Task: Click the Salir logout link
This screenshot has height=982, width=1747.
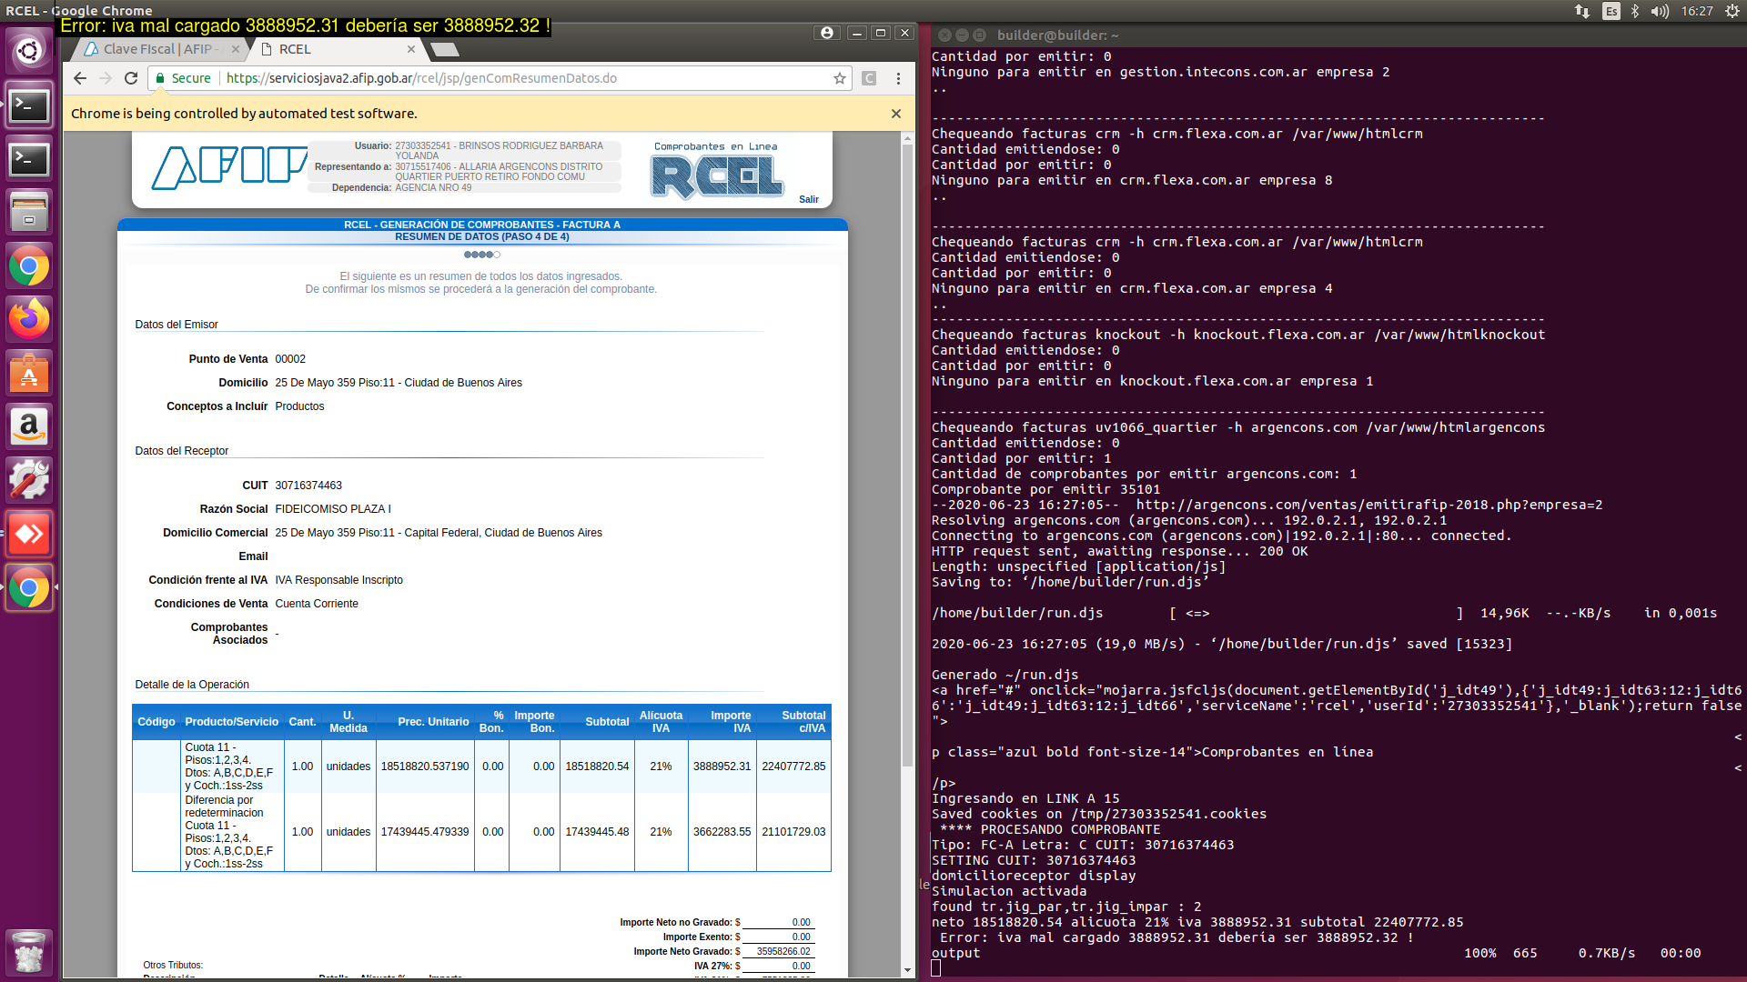Action: [x=809, y=199]
